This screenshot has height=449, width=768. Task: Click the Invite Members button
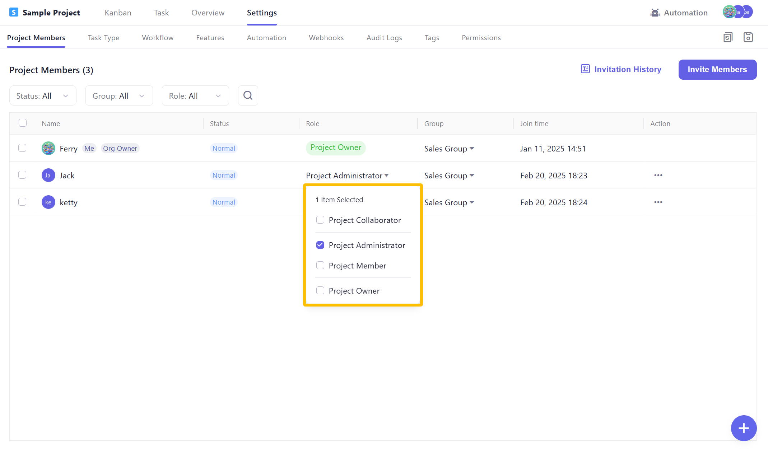click(717, 70)
